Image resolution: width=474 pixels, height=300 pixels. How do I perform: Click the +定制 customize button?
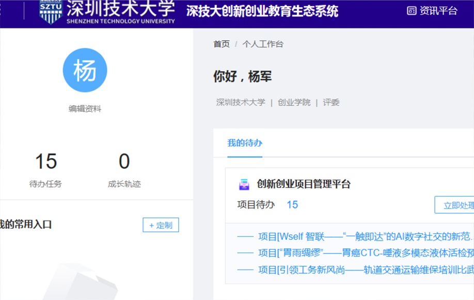[161, 225]
